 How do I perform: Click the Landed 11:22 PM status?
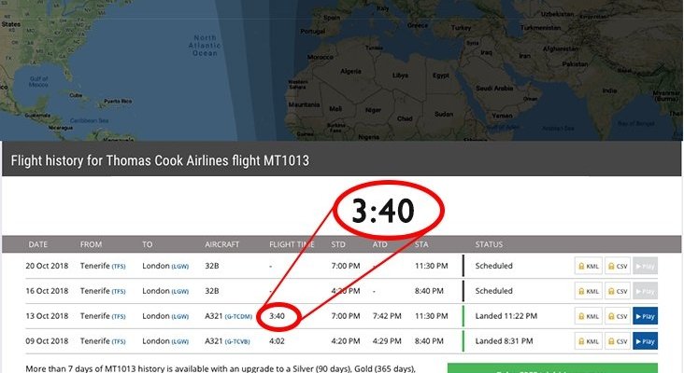tap(506, 316)
